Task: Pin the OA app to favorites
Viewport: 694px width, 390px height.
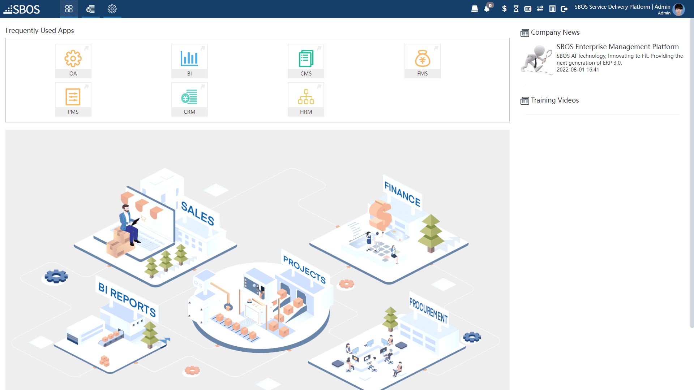Action: coord(87,49)
